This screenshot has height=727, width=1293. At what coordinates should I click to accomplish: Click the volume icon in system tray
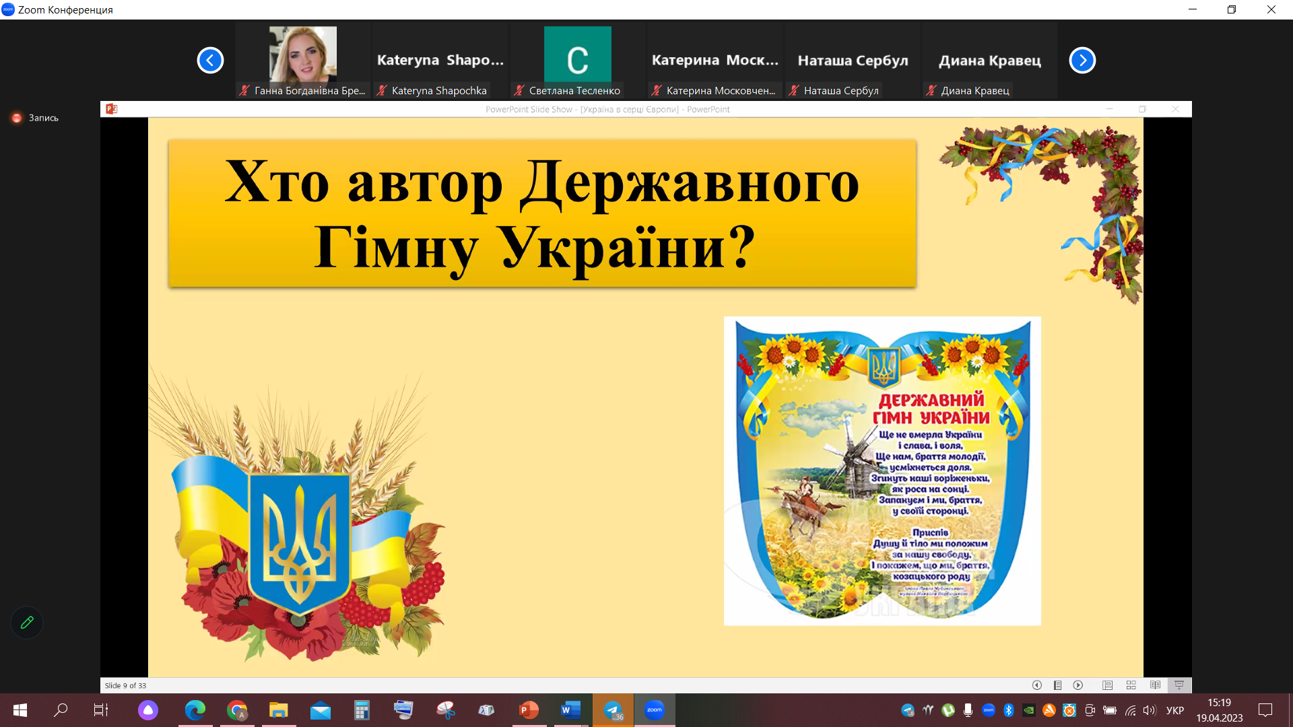click(x=1150, y=710)
